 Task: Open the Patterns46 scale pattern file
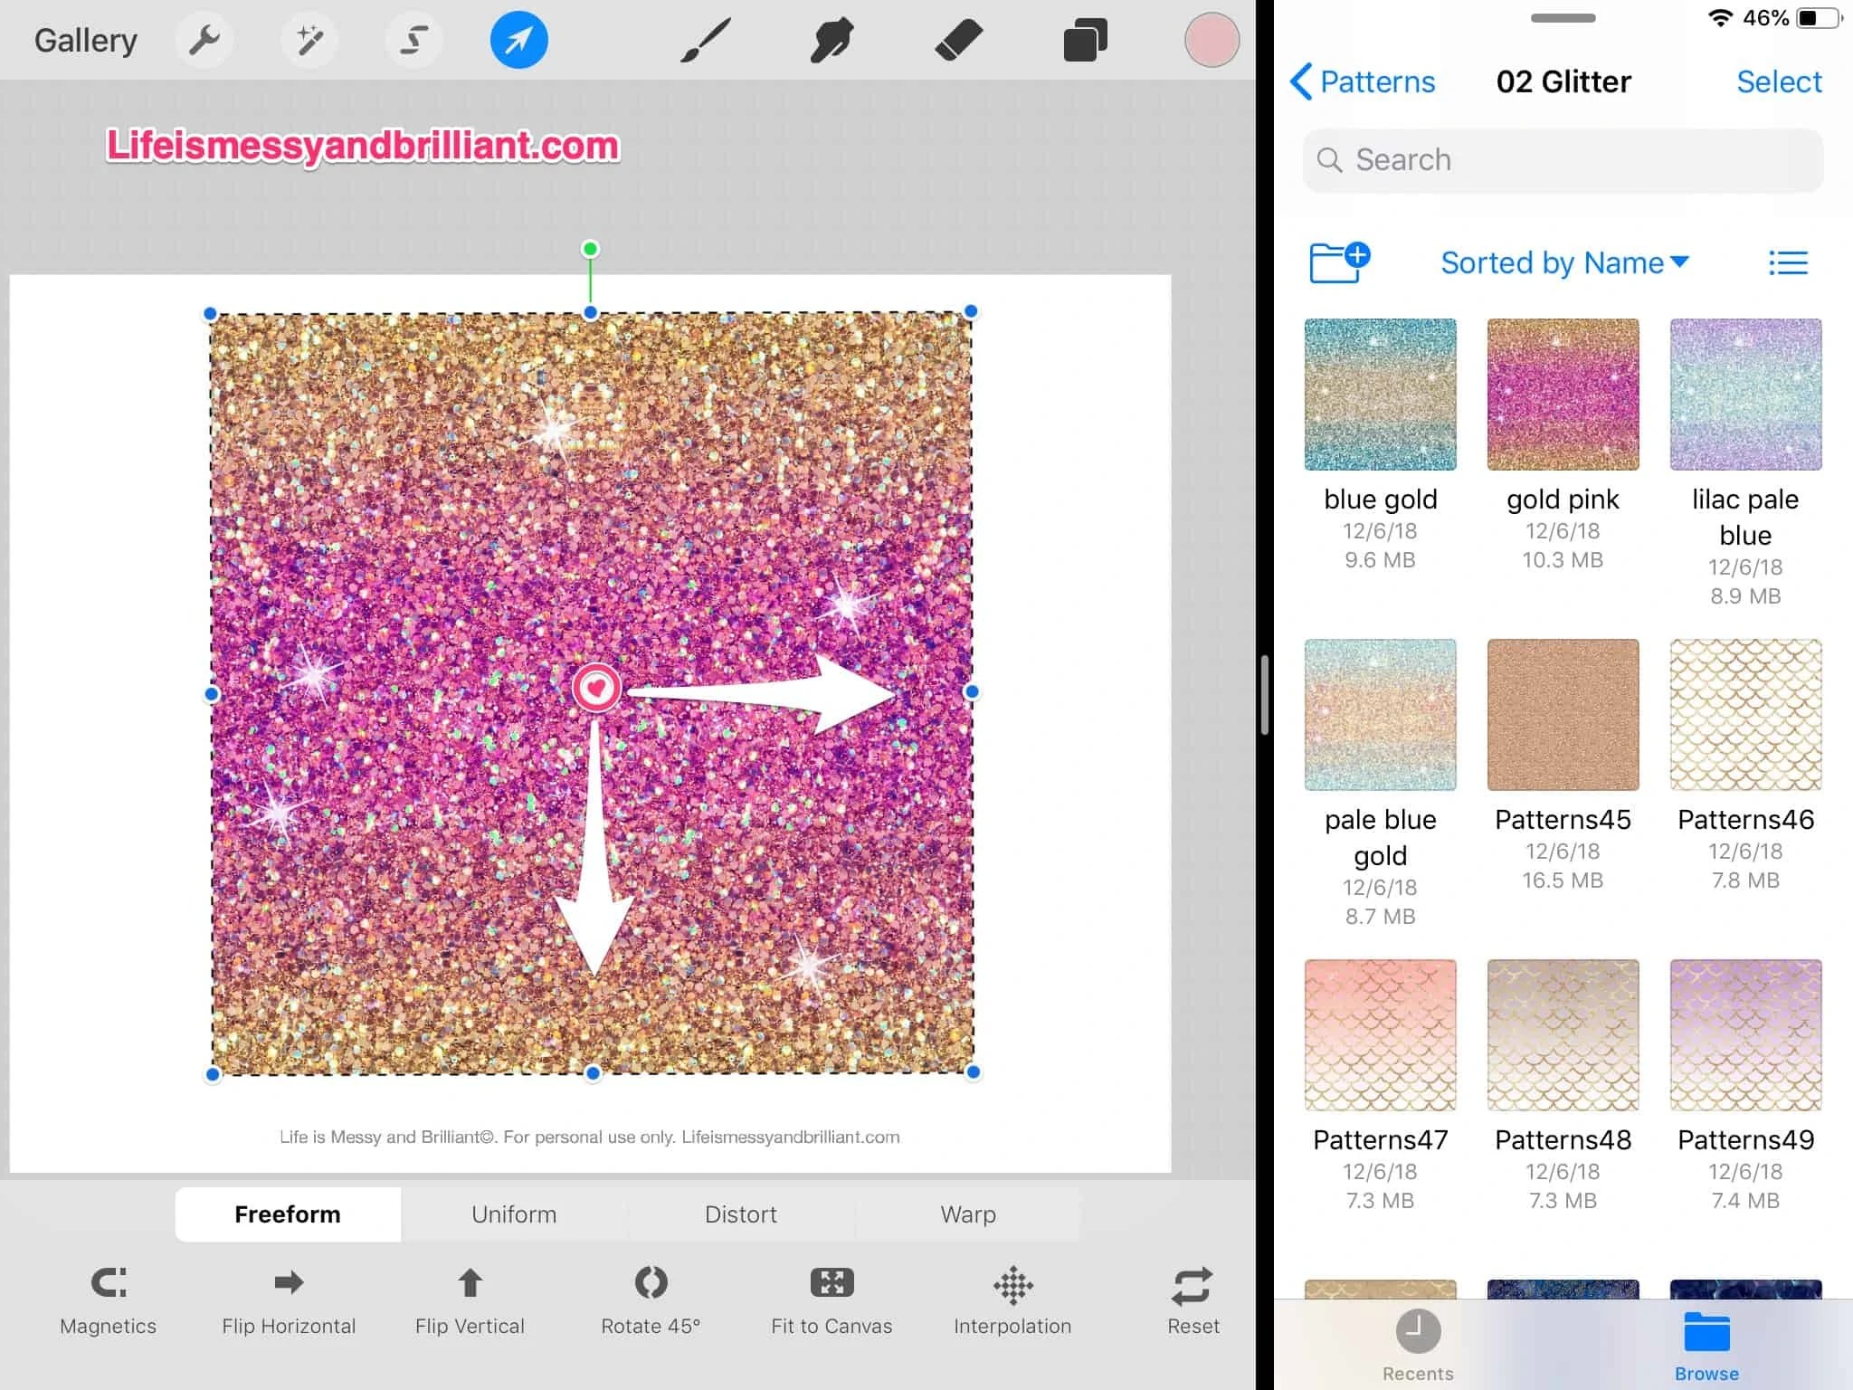coord(1746,715)
